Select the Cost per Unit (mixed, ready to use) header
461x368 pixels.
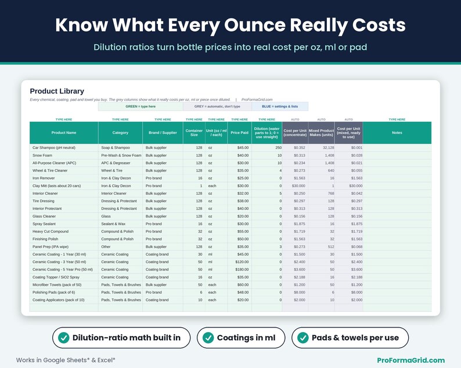point(348,133)
